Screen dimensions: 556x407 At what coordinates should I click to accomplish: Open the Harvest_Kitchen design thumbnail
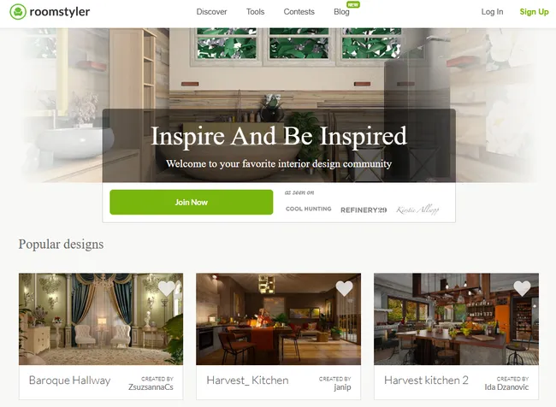click(278, 319)
